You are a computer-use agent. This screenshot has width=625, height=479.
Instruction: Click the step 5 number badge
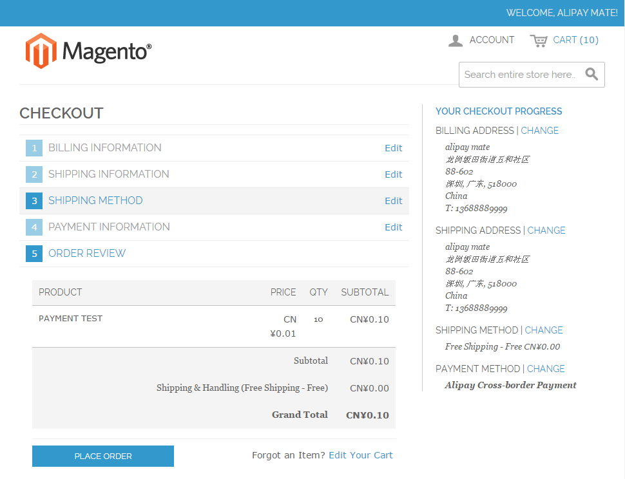(x=34, y=253)
